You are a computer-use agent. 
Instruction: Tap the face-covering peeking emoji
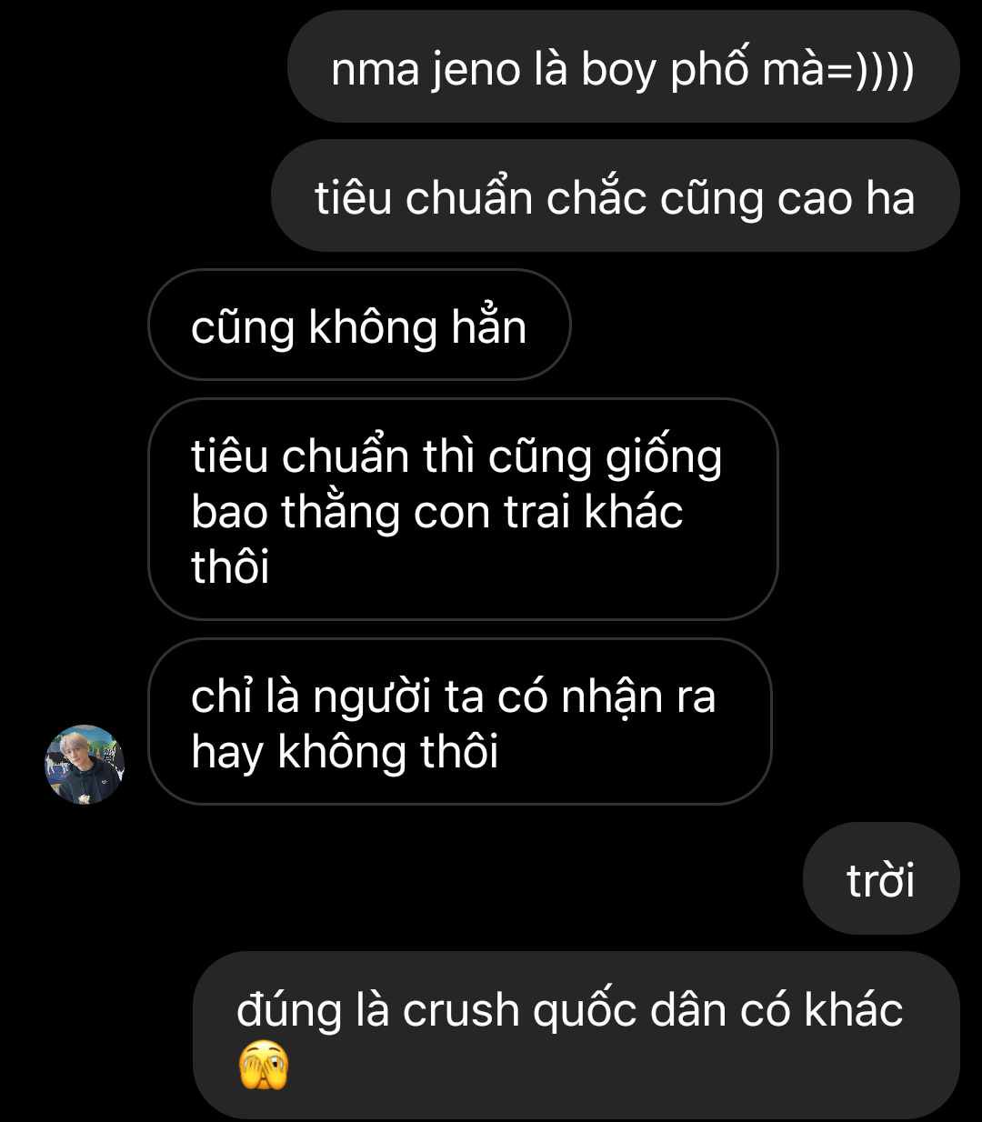[x=263, y=1066]
